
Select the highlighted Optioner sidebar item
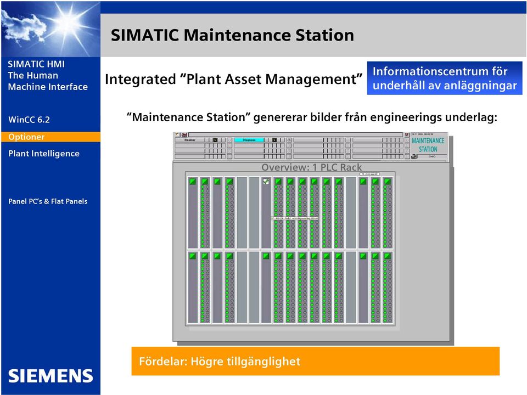coord(51,137)
